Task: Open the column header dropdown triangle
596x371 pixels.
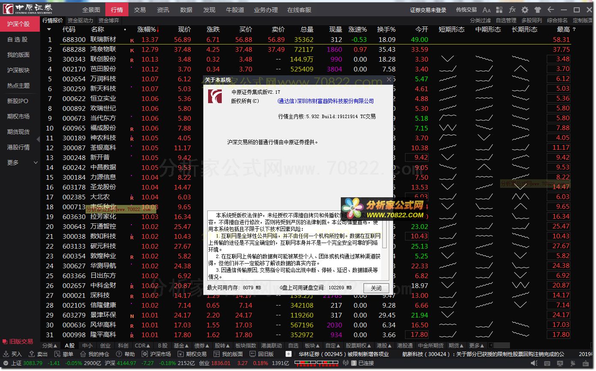Action: pos(49,30)
